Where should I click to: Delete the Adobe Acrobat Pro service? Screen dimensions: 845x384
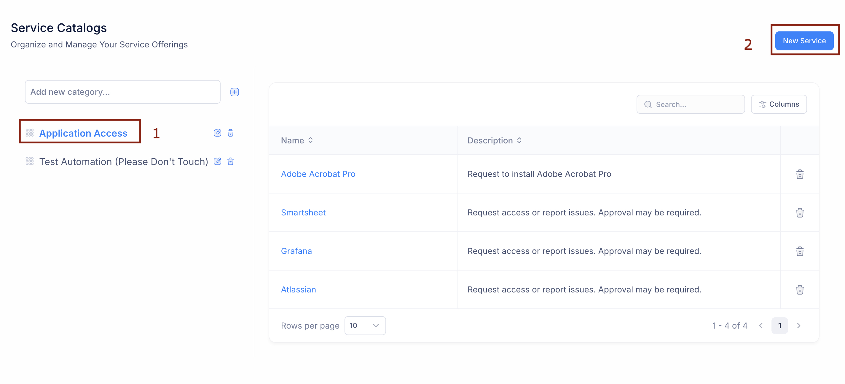click(x=799, y=174)
